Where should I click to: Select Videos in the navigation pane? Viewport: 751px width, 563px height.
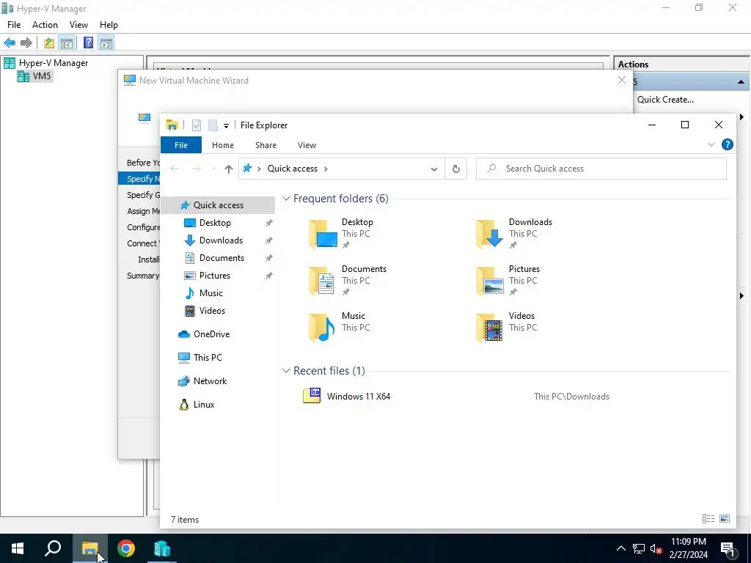click(x=212, y=311)
